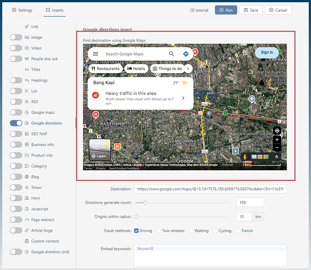The width and height of the screenshot is (311, 270).
Task: Uncheck the Driving travel method
Action: (x=136, y=231)
